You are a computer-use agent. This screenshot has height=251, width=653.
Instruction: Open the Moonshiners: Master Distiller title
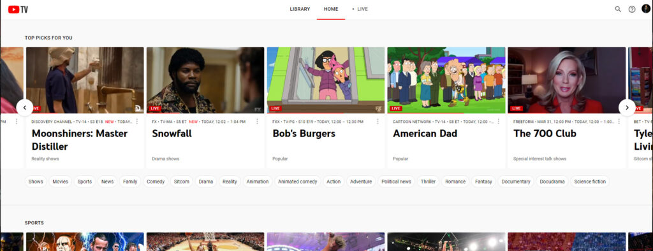coord(80,140)
